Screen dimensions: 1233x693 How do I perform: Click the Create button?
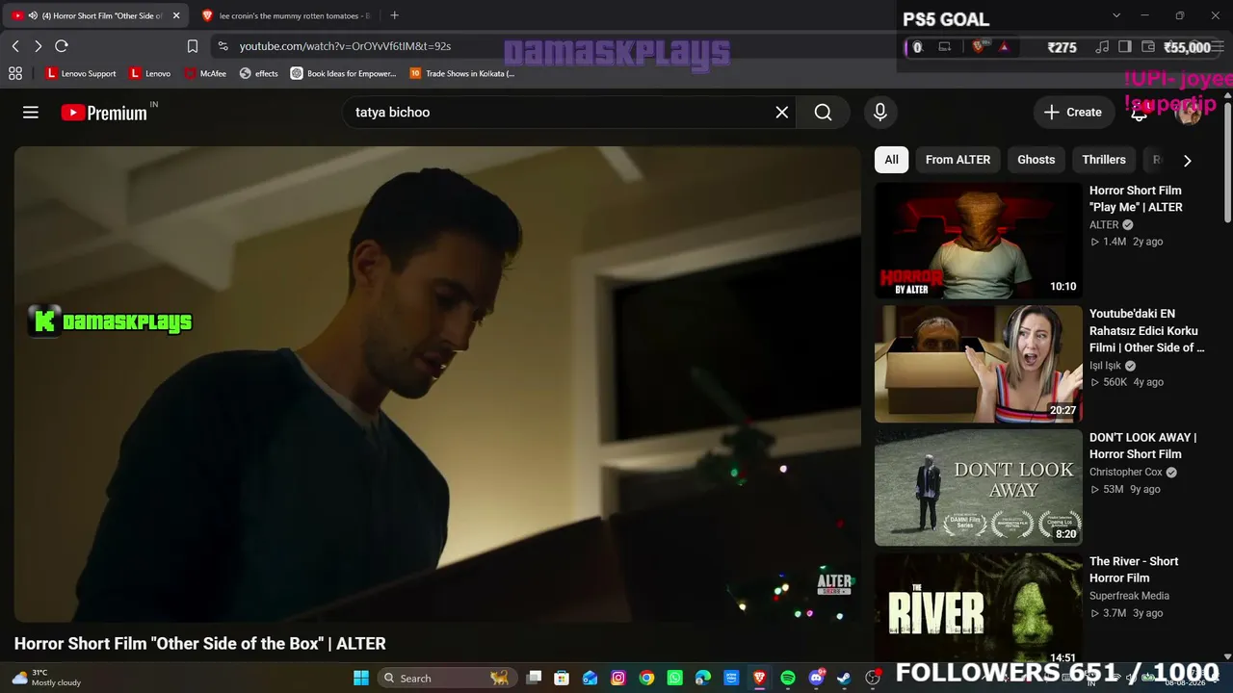1073,113
